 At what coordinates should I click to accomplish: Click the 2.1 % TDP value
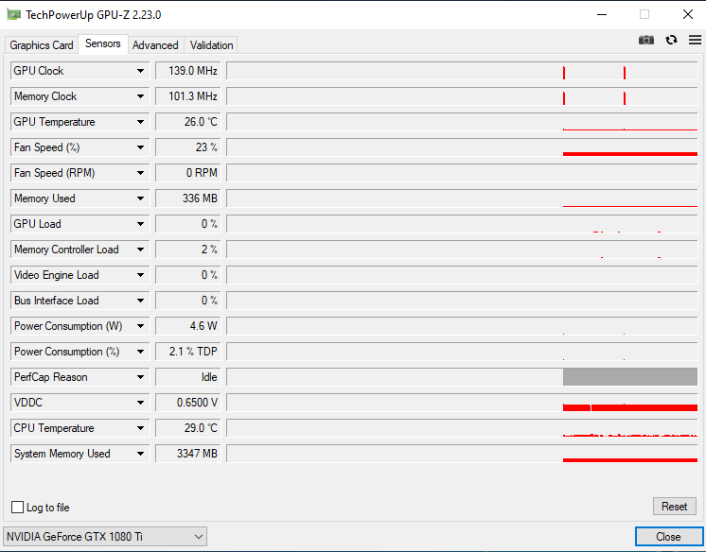(188, 352)
